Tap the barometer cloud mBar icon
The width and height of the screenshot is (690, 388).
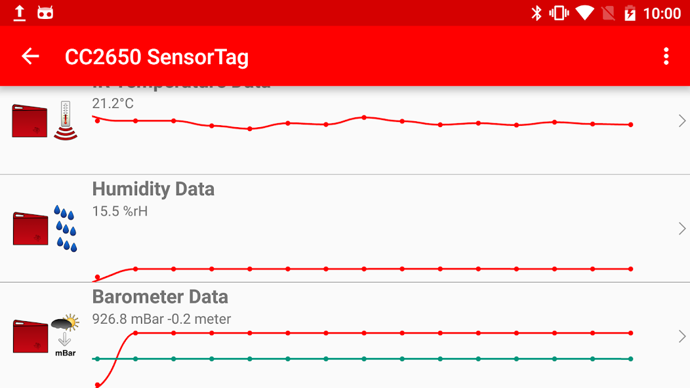point(65,336)
